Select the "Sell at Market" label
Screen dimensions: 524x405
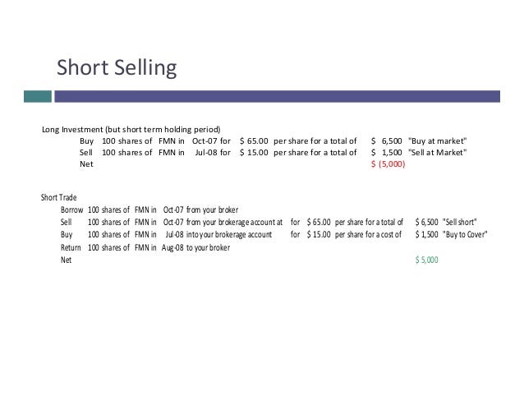pyautogui.click(x=438, y=152)
